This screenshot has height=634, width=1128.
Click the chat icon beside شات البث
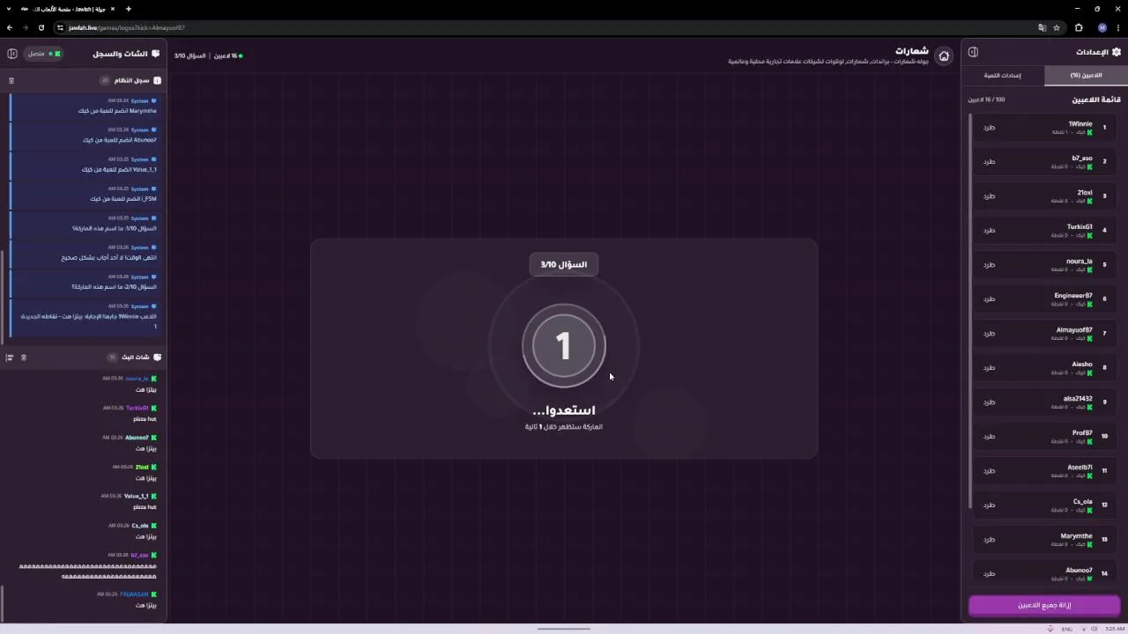coord(157,358)
